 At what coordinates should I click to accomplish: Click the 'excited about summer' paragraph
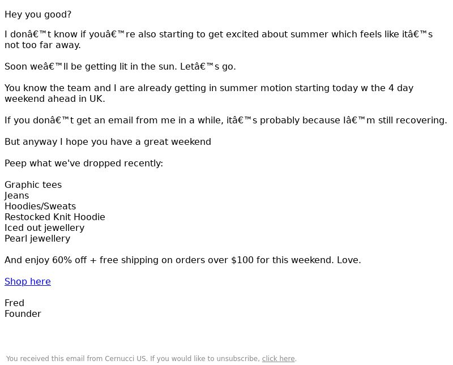(219, 40)
